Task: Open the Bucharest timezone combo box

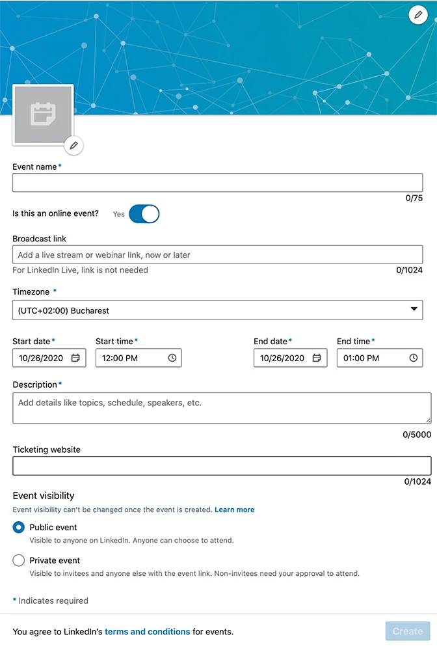Action: pos(208,310)
